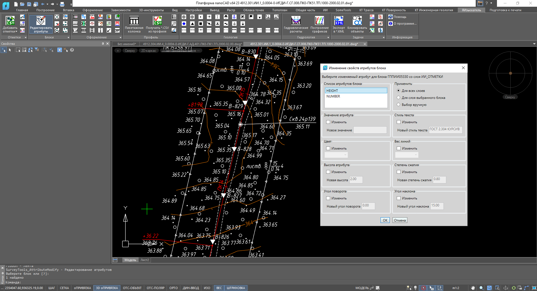Select NUMBER in the attribute list
The height and width of the screenshot is (291, 537).
333,96
